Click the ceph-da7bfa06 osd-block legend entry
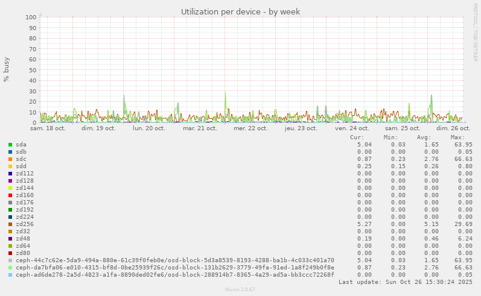The image size is (481, 296). click(x=175, y=268)
